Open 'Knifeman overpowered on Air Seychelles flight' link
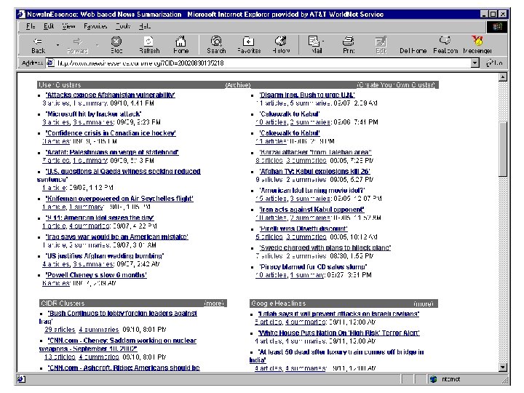 coord(119,199)
